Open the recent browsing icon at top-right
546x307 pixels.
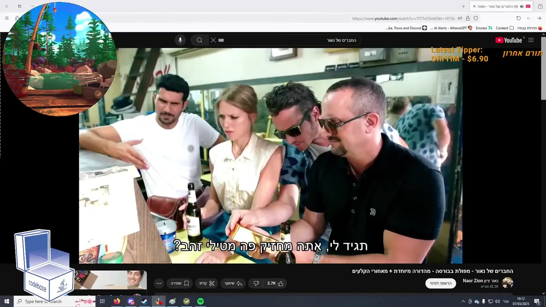[x=540, y=6]
